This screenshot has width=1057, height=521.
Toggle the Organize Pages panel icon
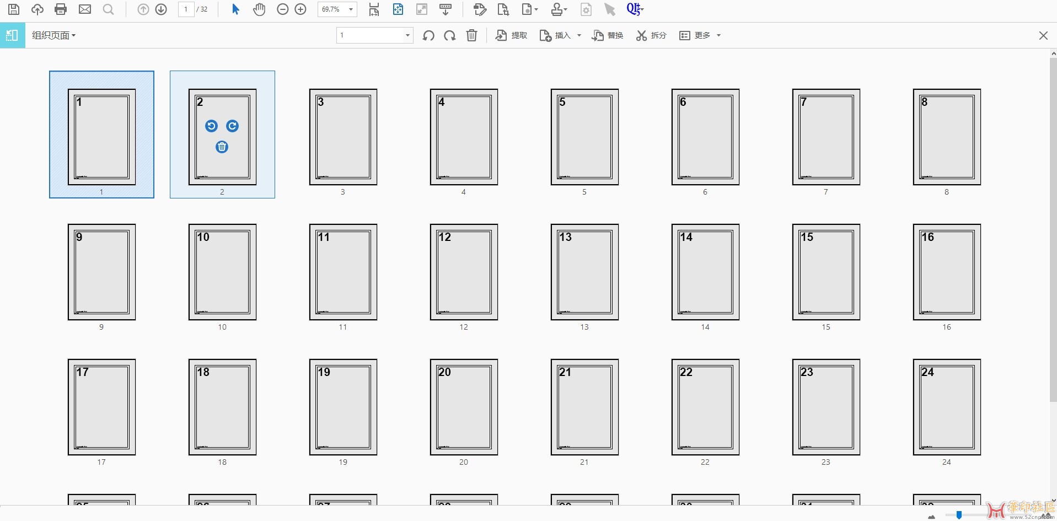12,36
